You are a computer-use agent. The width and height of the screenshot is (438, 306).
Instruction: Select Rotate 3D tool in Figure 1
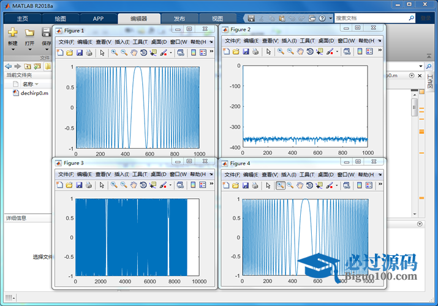click(143, 53)
